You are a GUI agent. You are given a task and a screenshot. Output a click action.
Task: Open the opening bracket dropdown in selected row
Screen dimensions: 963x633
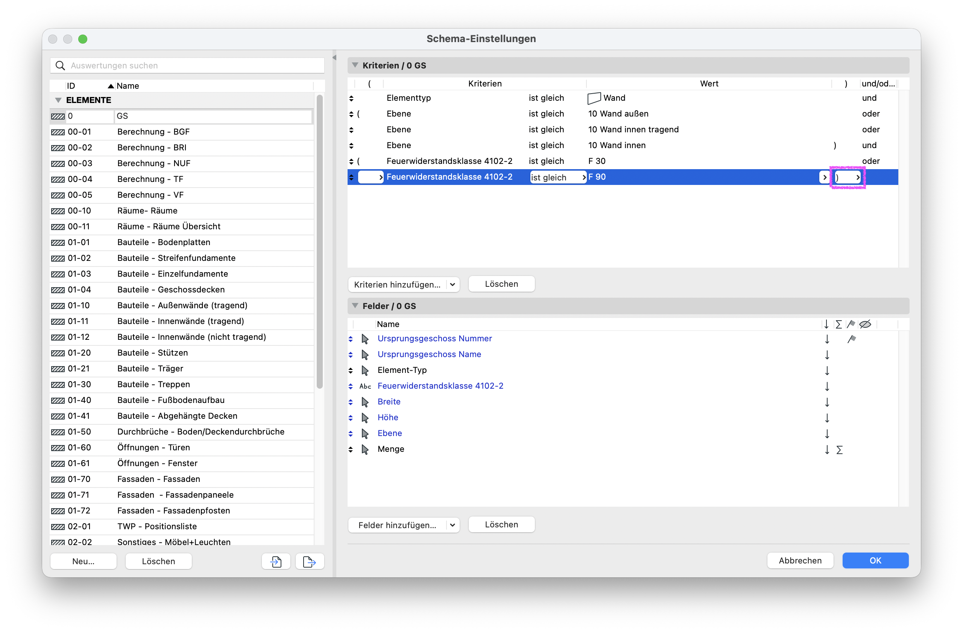[x=371, y=177]
